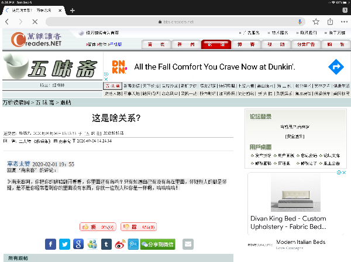Switch to the blue mobile-version link
Screen dimensions: 351x262
point(115,44)
